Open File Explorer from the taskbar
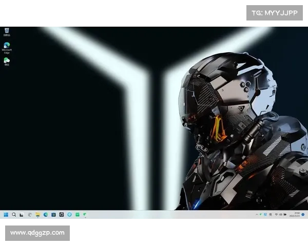Screen dimensions: 308x246 coord(37,214)
